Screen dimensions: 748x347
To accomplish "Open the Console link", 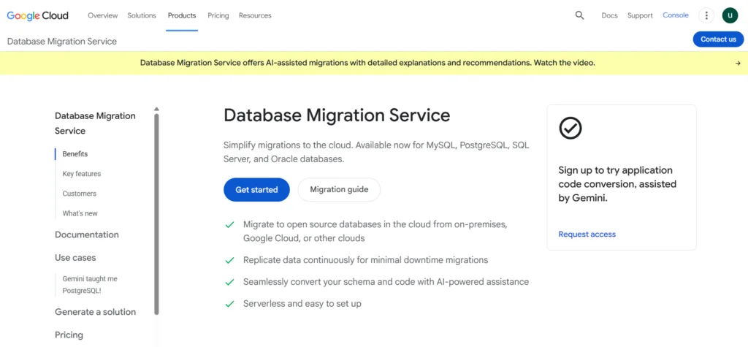I will tap(676, 15).
